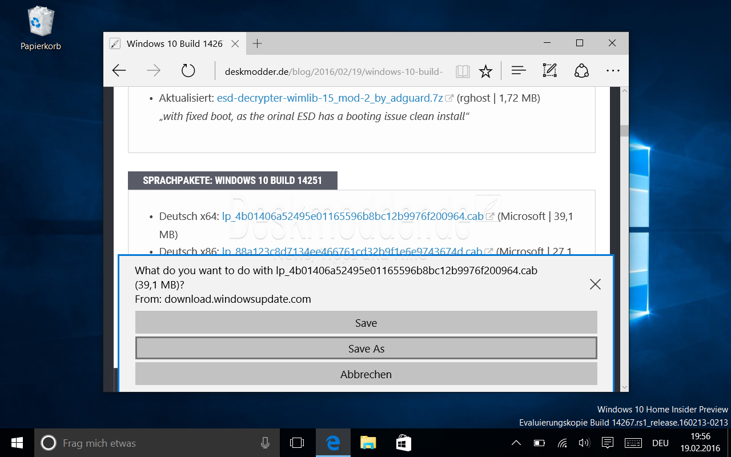Choose Save As in download prompt
The height and width of the screenshot is (457, 731).
[366, 348]
